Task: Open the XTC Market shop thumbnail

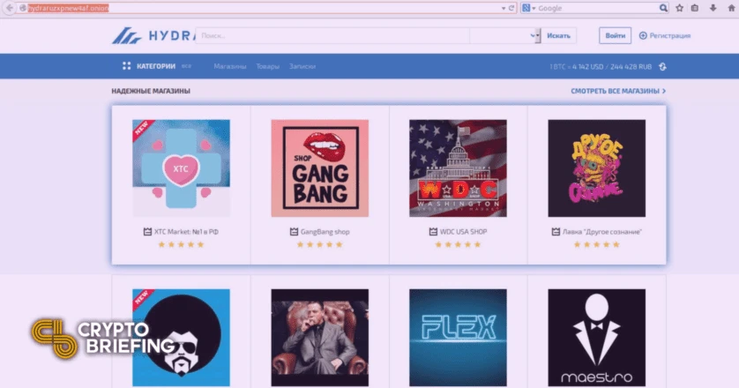Action: [x=181, y=168]
